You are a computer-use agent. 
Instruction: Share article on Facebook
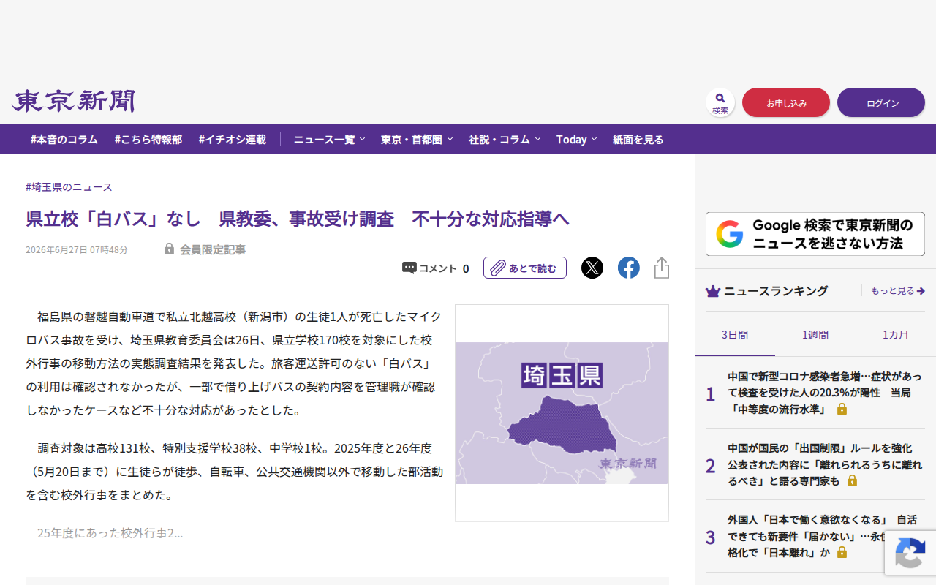(629, 268)
